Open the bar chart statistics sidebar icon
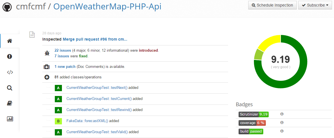 click(x=10, y=119)
